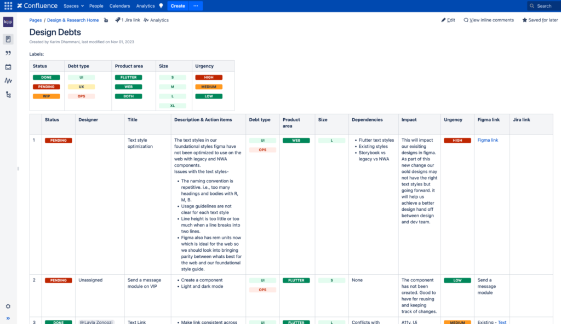Open the Figma link in row 1
This screenshot has height=324, width=561.
pyautogui.click(x=488, y=140)
